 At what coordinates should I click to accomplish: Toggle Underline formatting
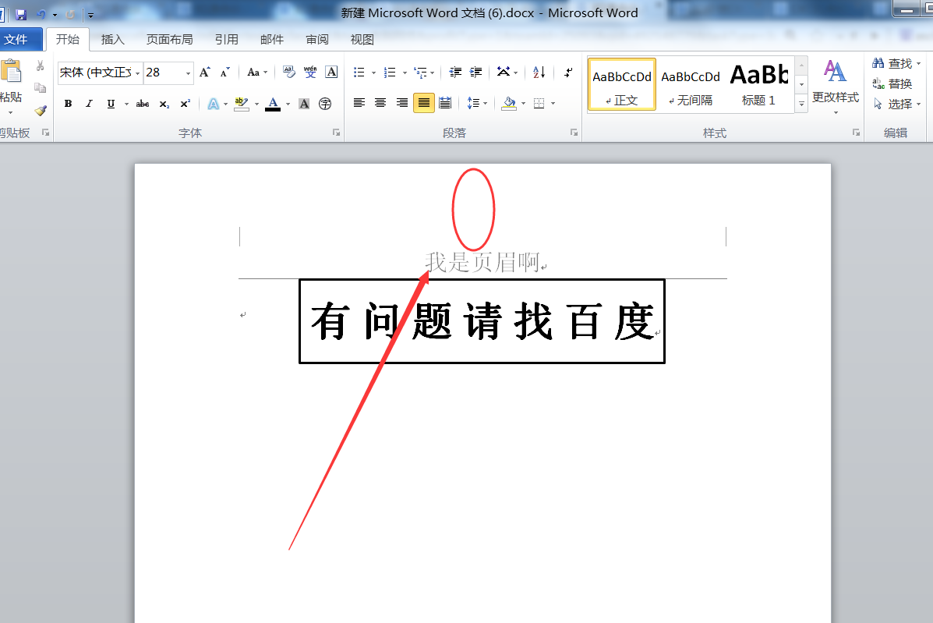click(x=111, y=104)
